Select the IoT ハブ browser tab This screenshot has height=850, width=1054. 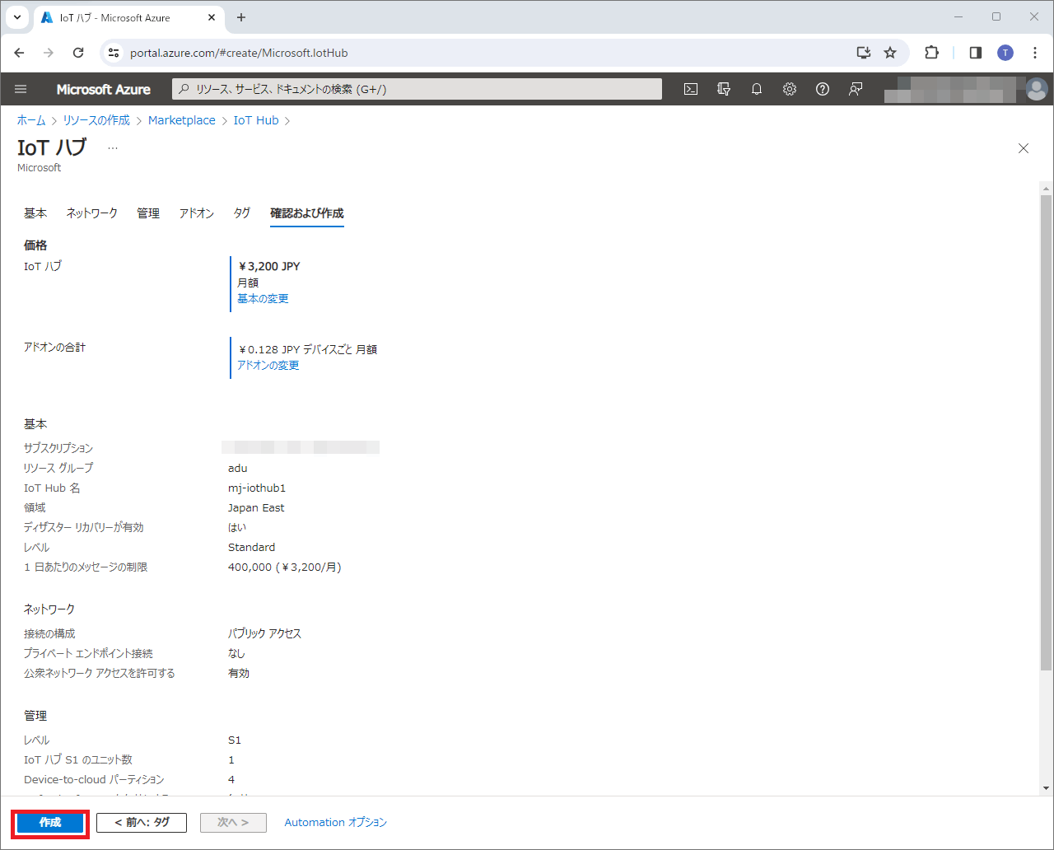pos(128,17)
